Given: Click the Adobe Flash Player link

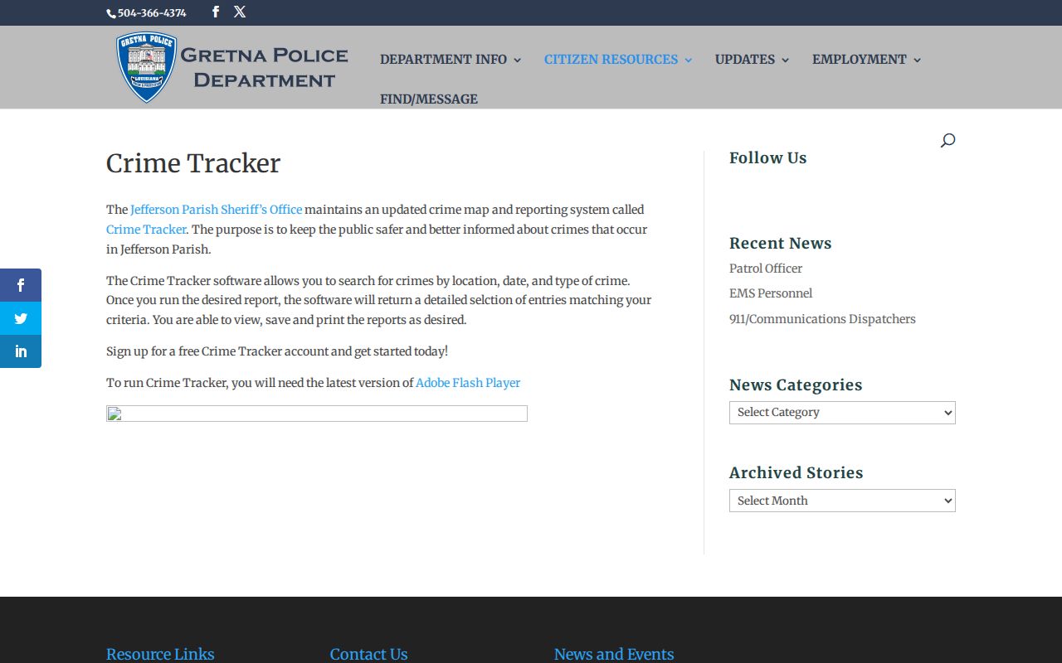Looking at the screenshot, I should 468,383.
